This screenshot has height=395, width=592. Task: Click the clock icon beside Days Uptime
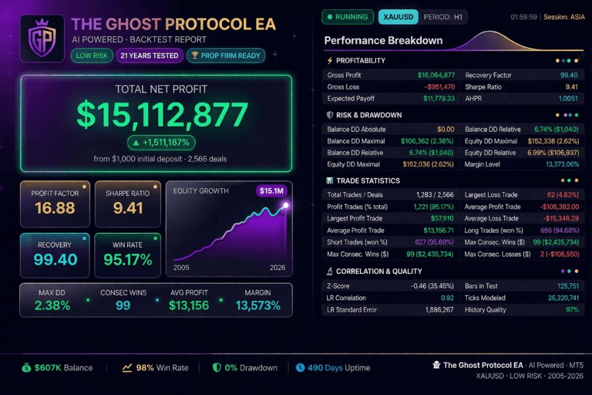(x=301, y=367)
